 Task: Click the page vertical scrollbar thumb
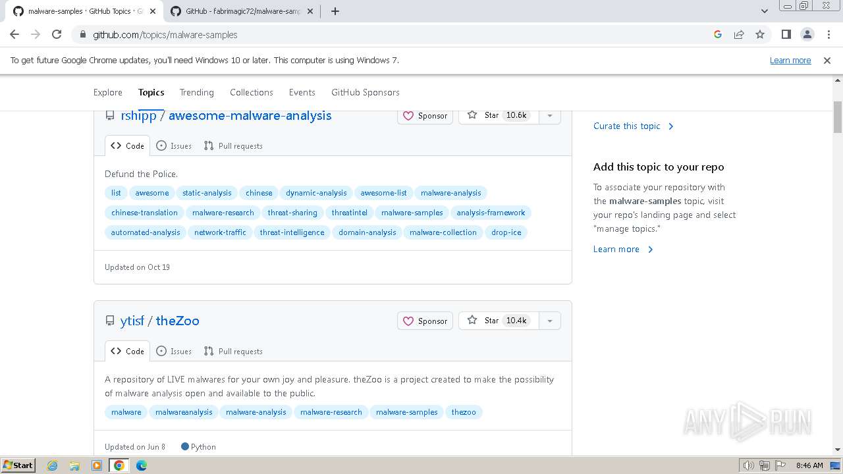click(838, 117)
